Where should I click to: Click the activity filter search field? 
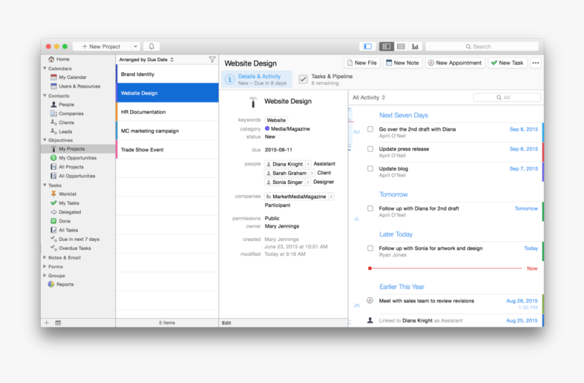point(507,98)
